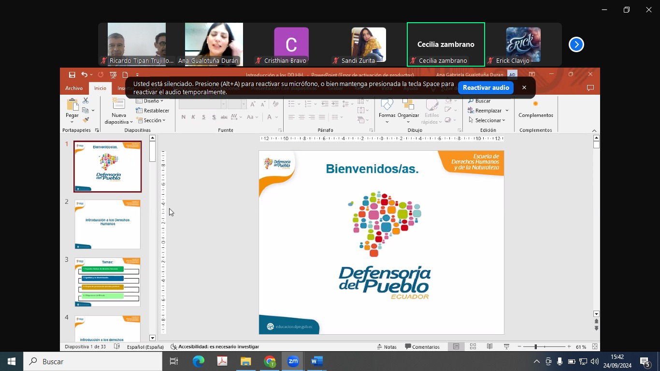Open the Sección dropdown
Image resolution: width=660 pixels, height=371 pixels.
(x=152, y=120)
